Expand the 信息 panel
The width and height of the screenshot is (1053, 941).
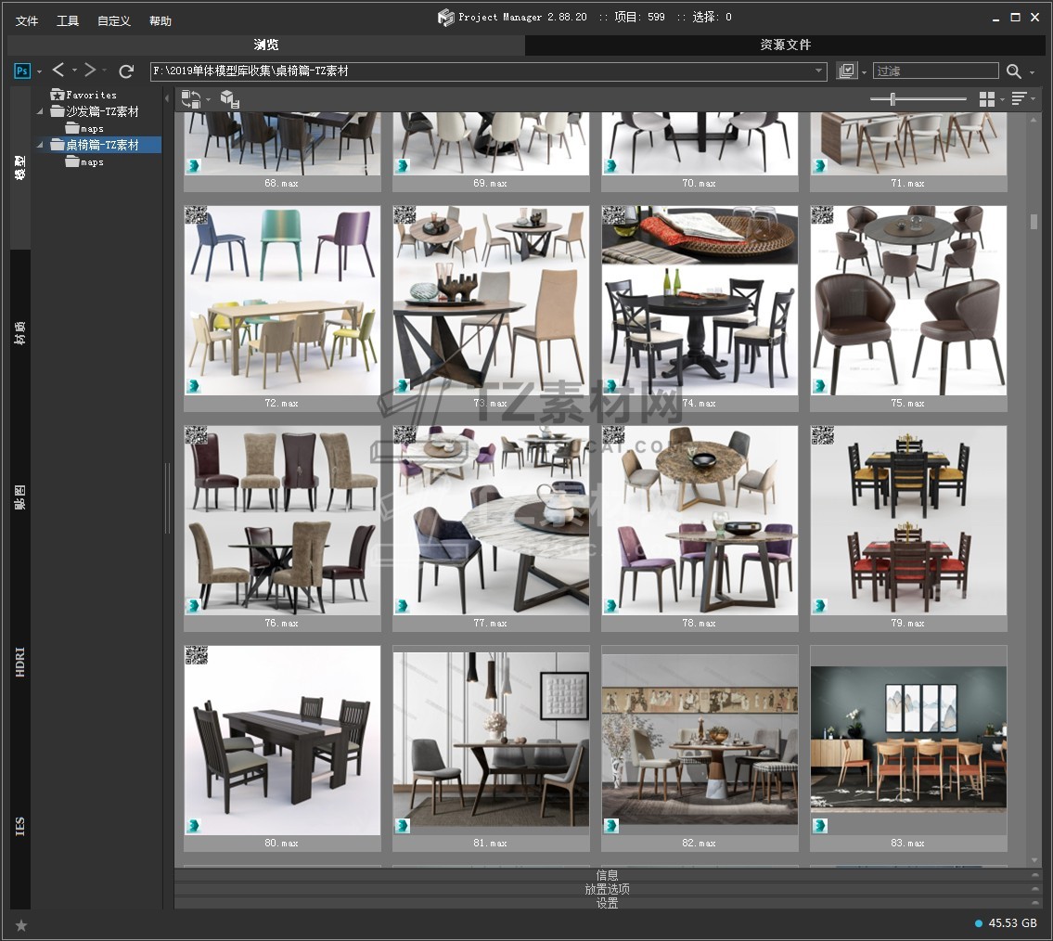tap(607, 875)
